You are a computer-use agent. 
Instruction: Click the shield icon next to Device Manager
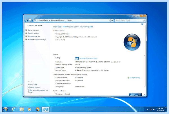coord(26,30)
